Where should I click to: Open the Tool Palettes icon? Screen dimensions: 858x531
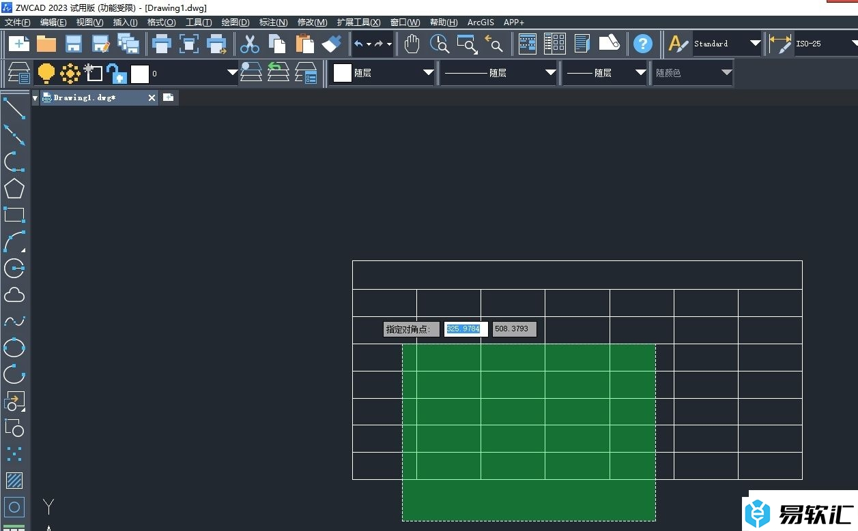pos(582,44)
